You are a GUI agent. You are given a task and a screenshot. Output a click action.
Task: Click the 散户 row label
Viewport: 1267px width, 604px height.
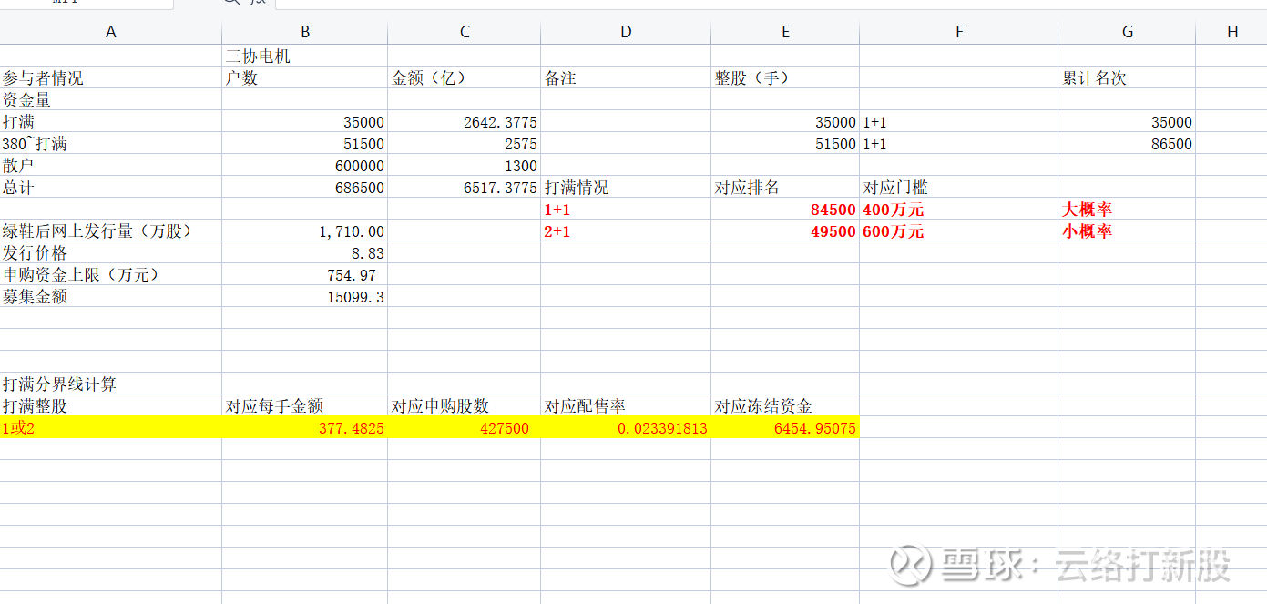point(111,165)
